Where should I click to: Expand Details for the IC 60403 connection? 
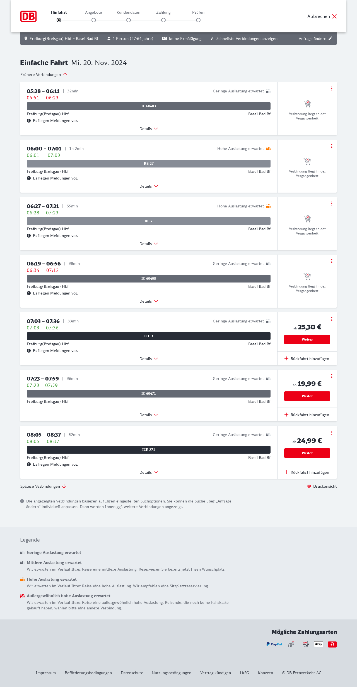149,129
